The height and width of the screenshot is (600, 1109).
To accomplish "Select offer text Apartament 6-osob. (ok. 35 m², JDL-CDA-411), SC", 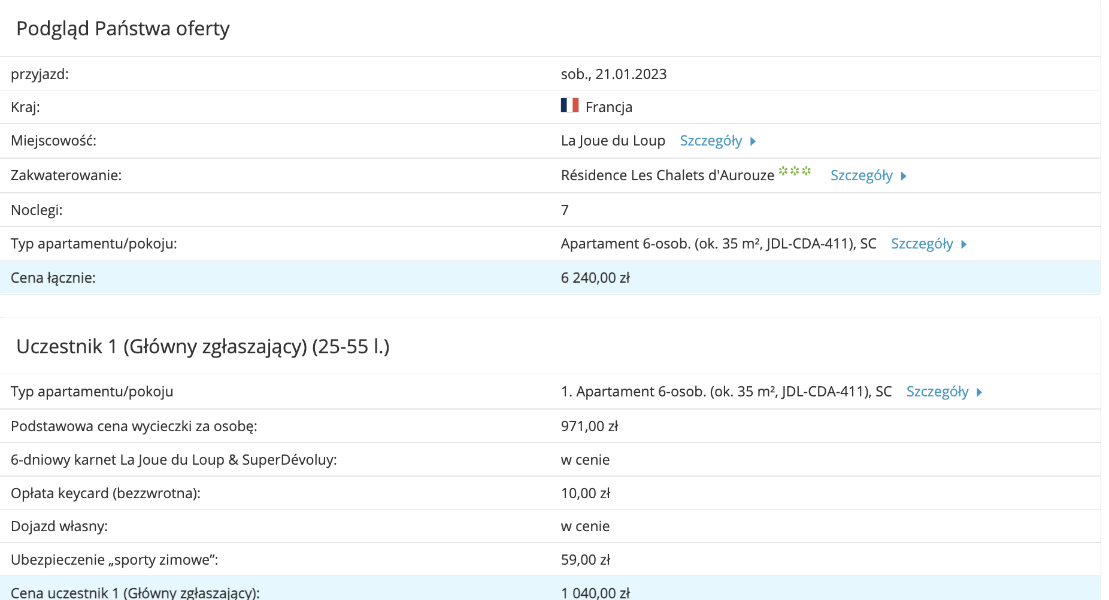I will coord(719,244).
